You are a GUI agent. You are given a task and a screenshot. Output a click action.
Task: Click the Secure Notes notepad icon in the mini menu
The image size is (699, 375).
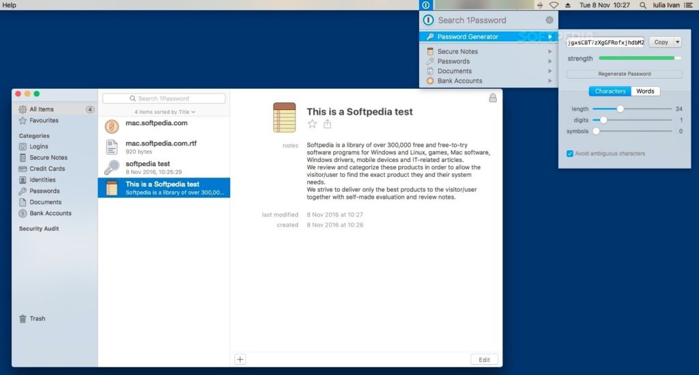coord(430,51)
